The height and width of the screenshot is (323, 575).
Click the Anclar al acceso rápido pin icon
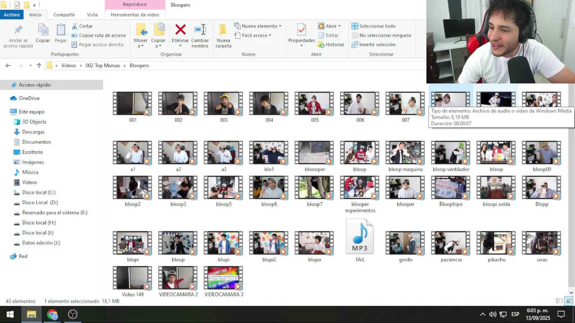pyautogui.click(x=18, y=30)
